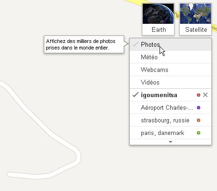217x191 pixels.
Task: Expand layer list with down arrow
Action: point(170,142)
